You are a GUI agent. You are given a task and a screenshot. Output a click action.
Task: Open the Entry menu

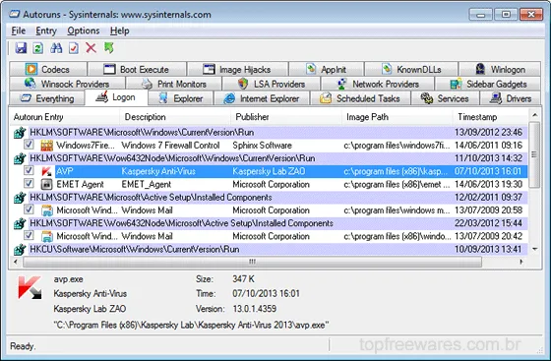click(x=46, y=30)
